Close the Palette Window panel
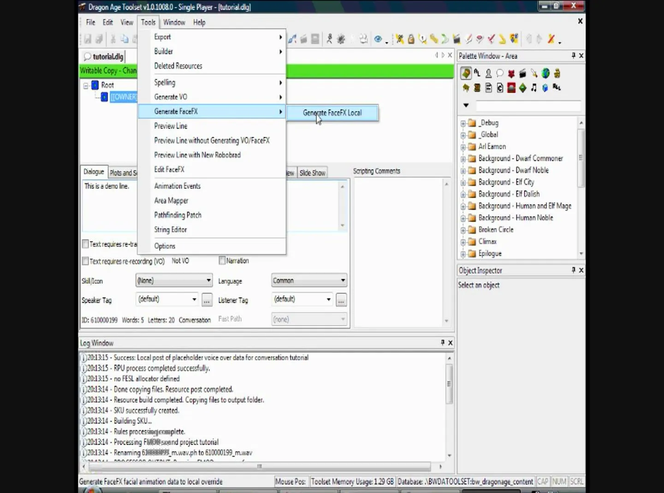 pos(581,56)
